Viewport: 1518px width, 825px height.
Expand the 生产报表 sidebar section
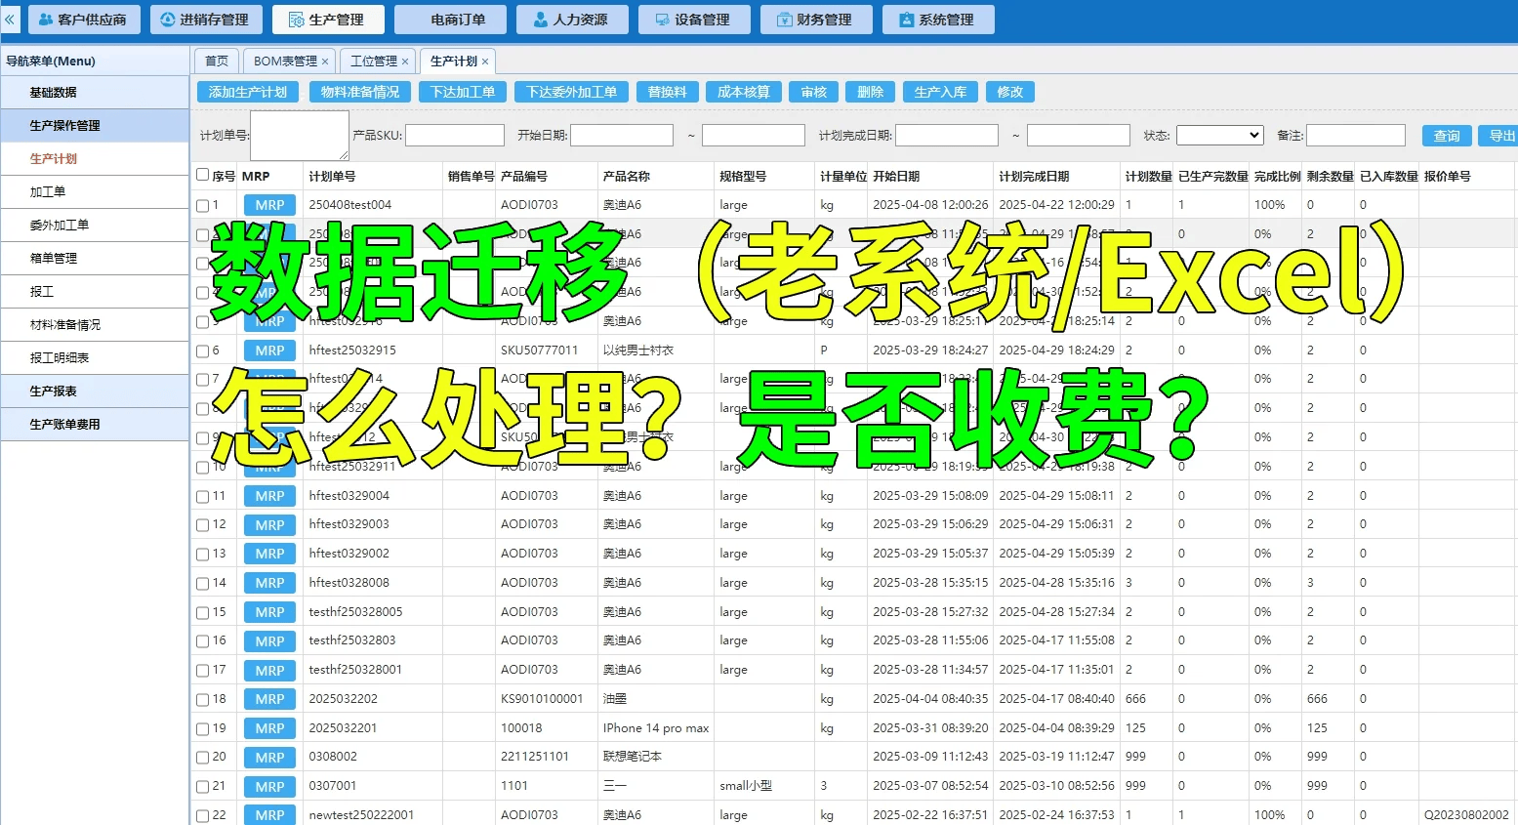pos(95,392)
